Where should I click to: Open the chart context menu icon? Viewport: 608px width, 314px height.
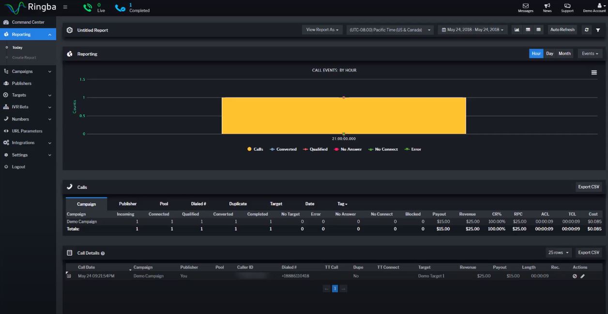[594, 73]
